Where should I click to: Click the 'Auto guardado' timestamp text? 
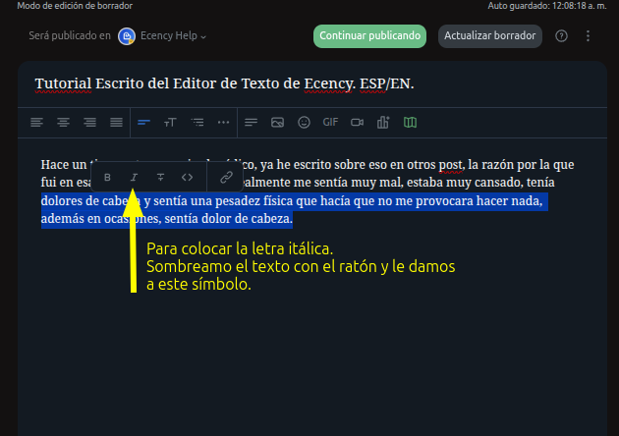(546, 6)
